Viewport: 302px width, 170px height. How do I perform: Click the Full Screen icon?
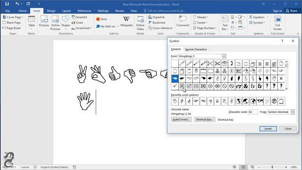(277, 23)
